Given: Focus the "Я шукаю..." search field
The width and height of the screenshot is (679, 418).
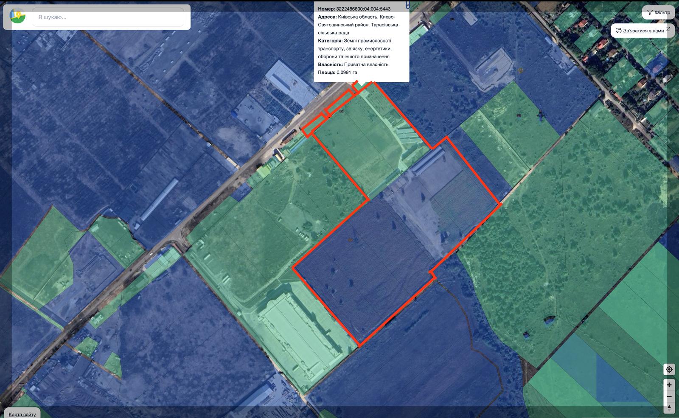Looking at the screenshot, I should coord(108,17).
